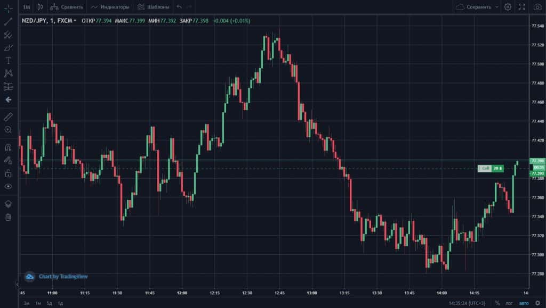Click the clock showing 14:35:24 (UTC+3)
546x308 pixels.
click(x=467, y=303)
